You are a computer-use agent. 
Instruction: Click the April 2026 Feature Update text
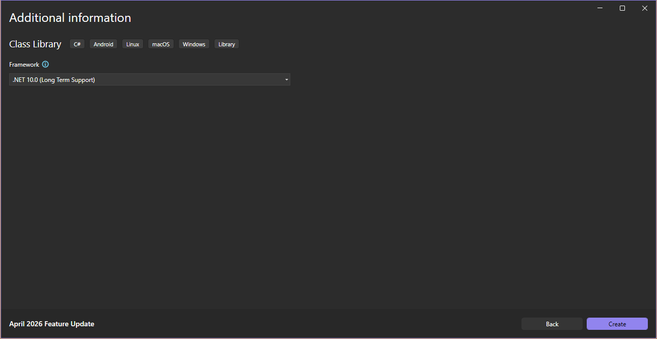[x=52, y=324]
